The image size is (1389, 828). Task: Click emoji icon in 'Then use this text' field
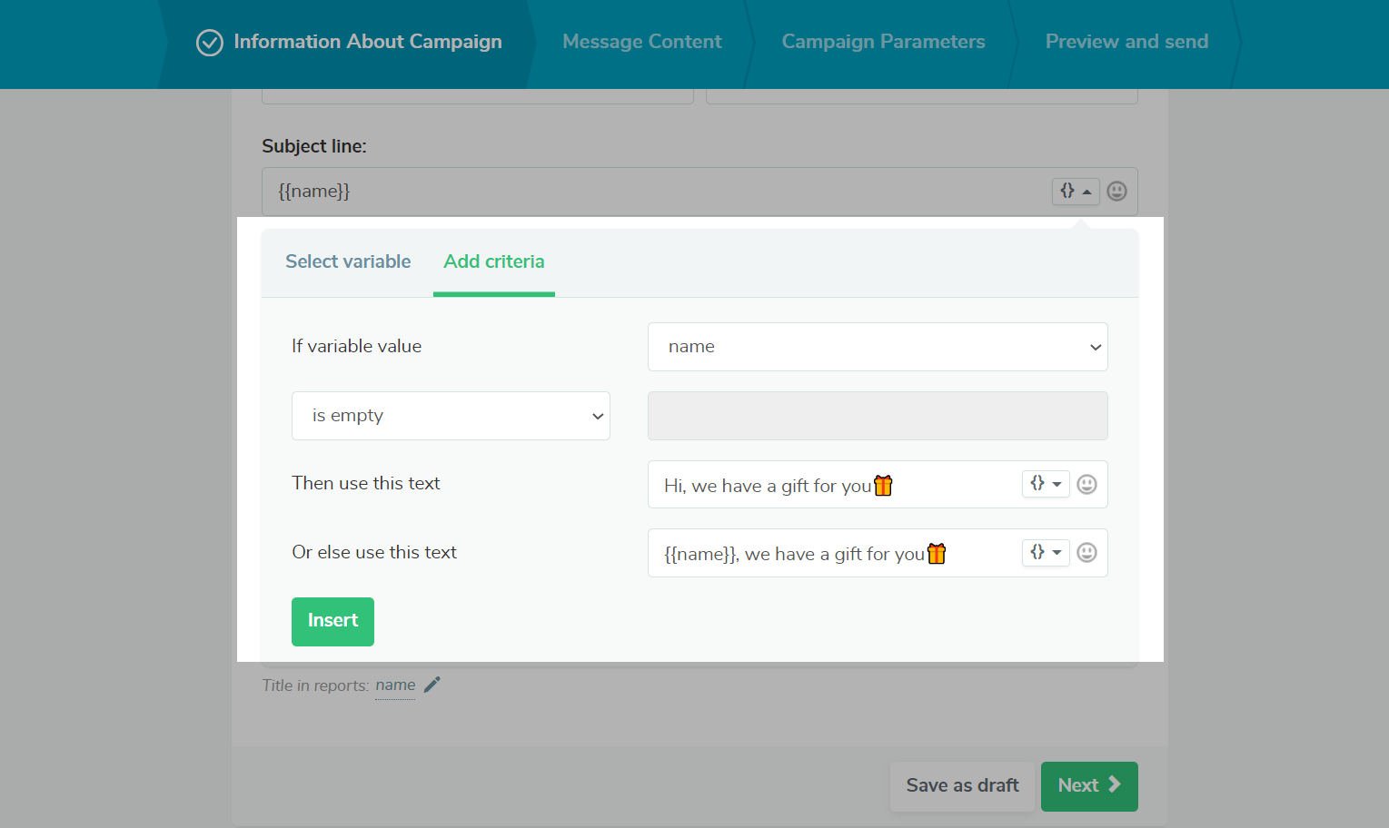pos(1086,485)
